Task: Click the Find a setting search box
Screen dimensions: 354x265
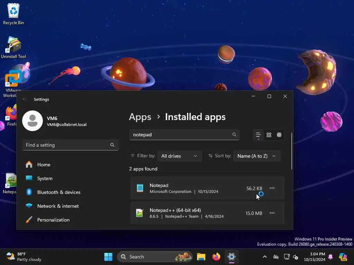Action: [71, 145]
